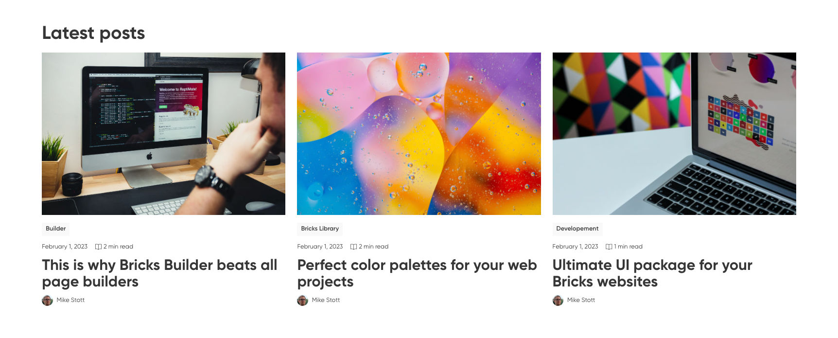The height and width of the screenshot is (338, 838).
Task: Open the Developement category tag
Action: pos(577,229)
